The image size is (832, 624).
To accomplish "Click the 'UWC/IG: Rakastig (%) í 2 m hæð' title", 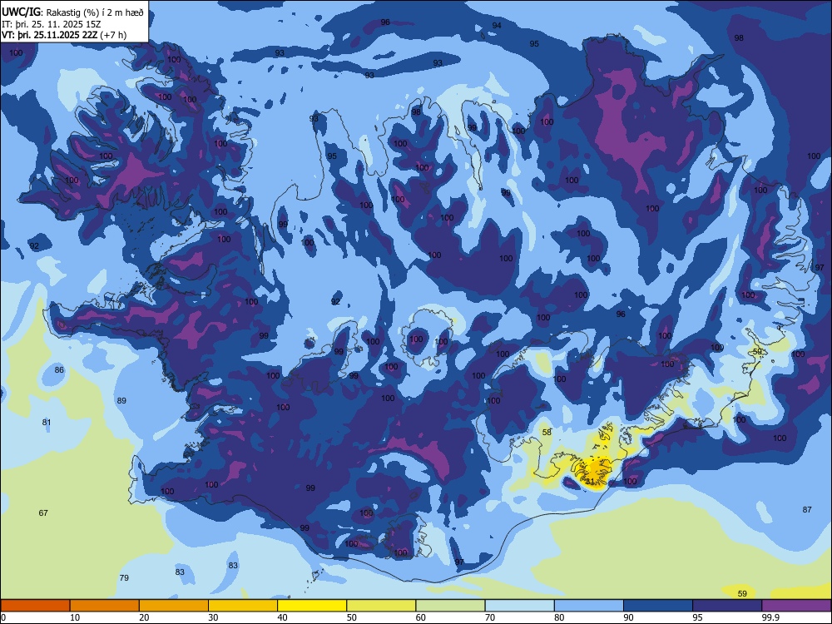I will tap(72, 12).
